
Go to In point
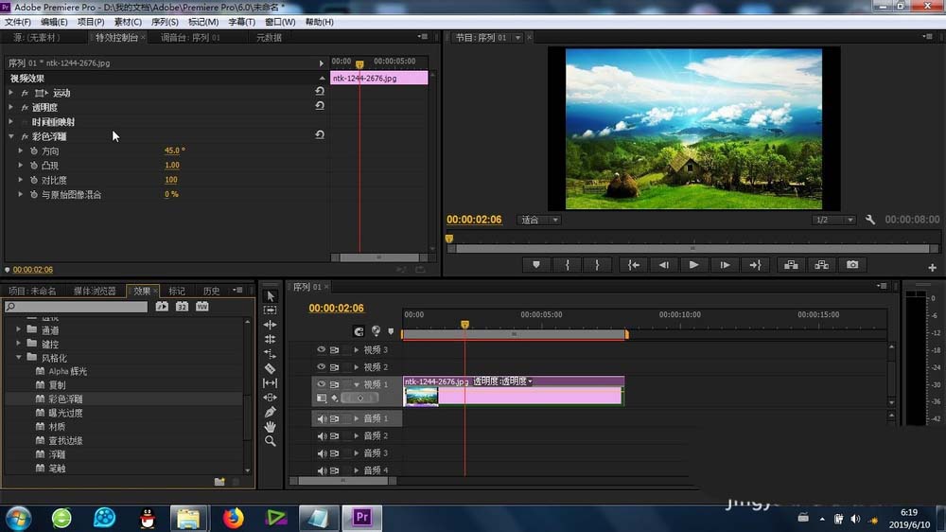click(x=634, y=264)
